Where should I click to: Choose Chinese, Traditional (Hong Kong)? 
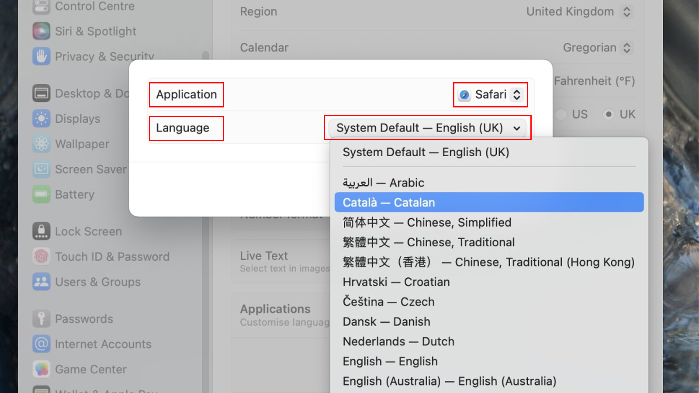click(x=489, y=262)
